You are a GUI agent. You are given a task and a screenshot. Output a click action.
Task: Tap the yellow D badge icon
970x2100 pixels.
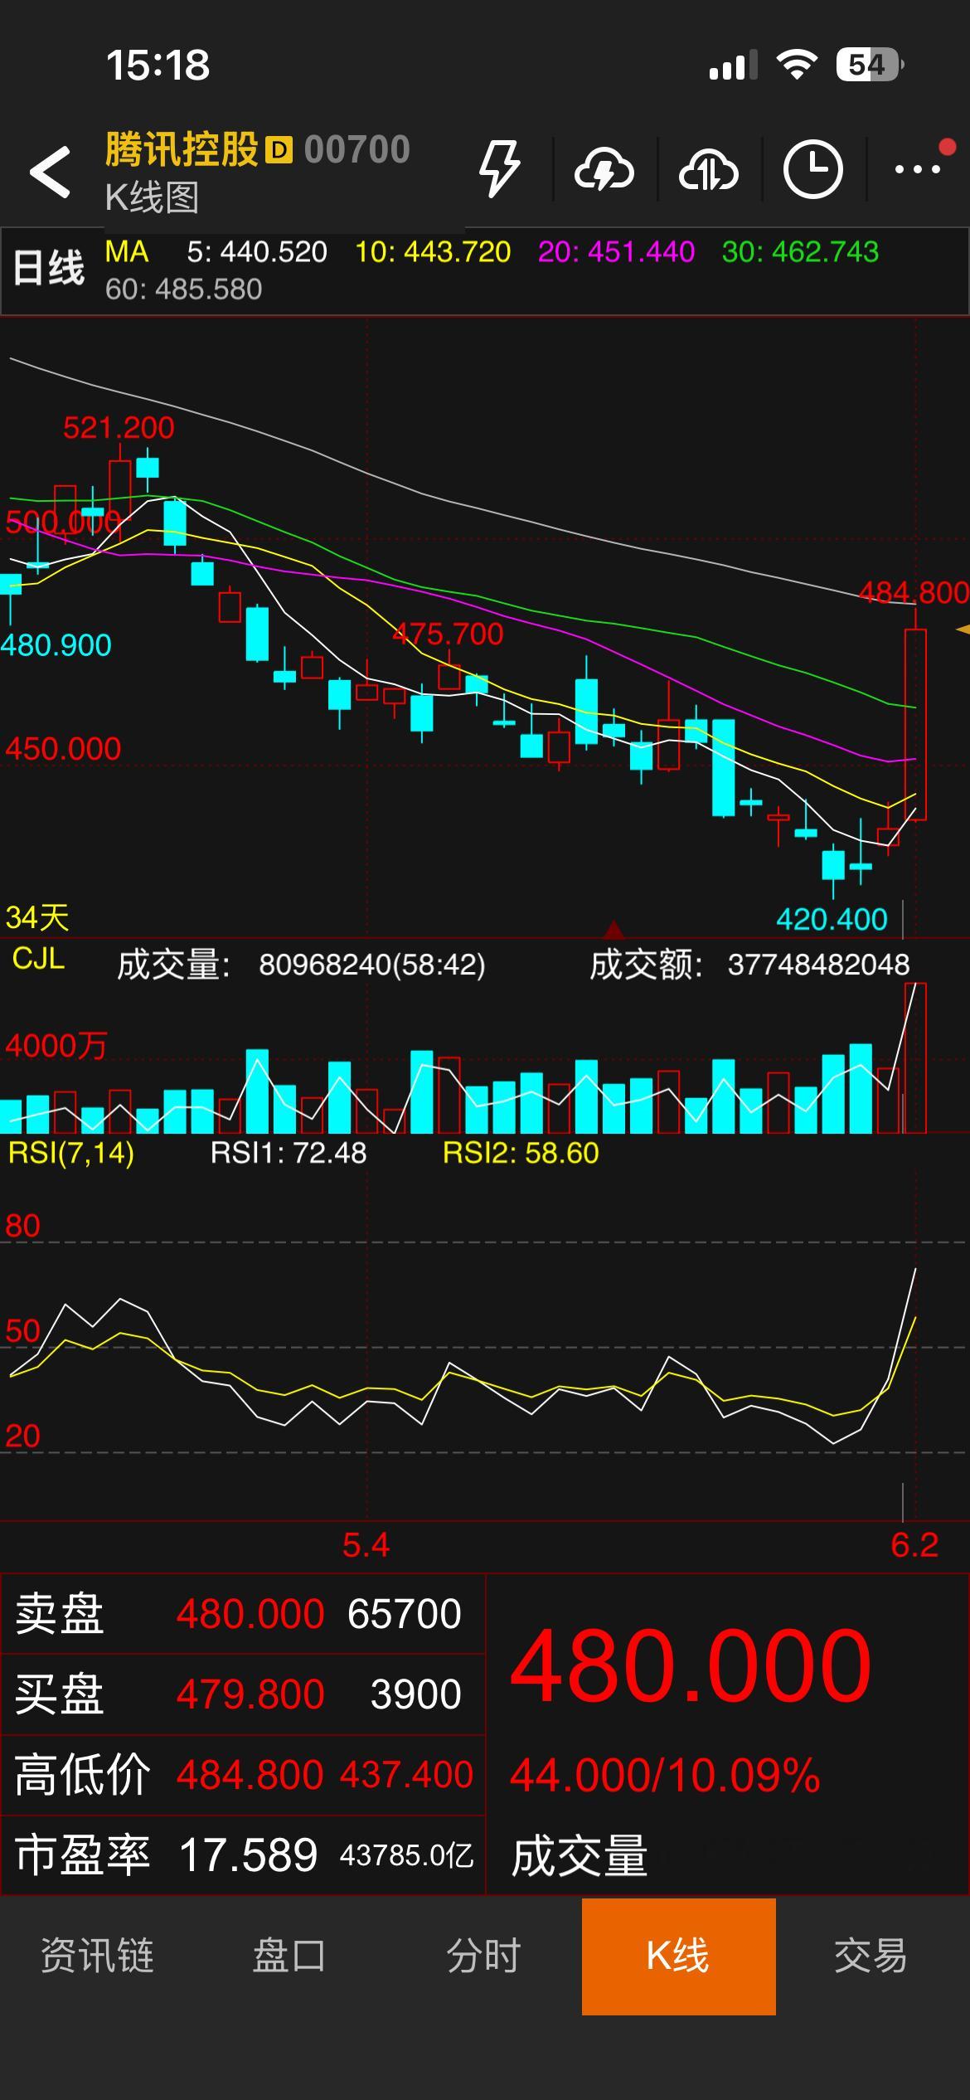[279, 150]
